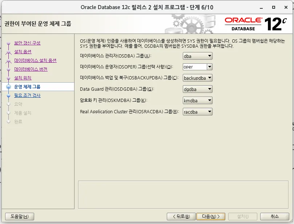This screenshot has width=294, height=224.
Task: Open the 필요 조건 검사 step link
Action: [x=27, y=95]
